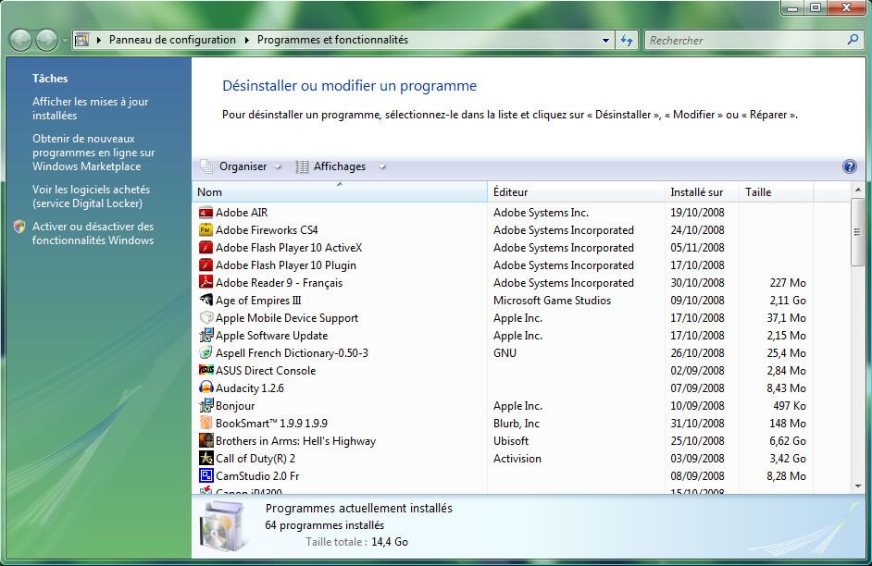Click the 497 Ko size value
Viewport: 872px width, 566px height.
(x=789, y=406)
